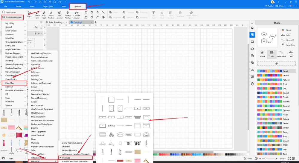Click the Select pointer tool

(29, 14)
